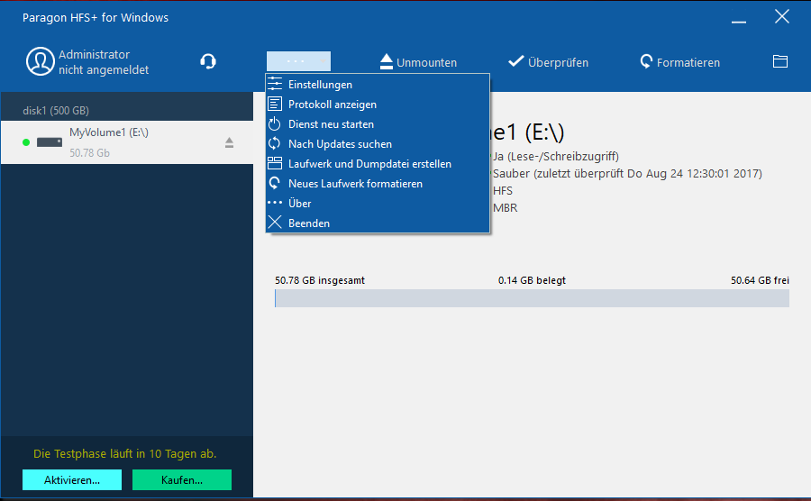The width and height of the screenshot is (811, 501).
Task: Click the eject icon next to MyVolume1
Action: [229, 142]
